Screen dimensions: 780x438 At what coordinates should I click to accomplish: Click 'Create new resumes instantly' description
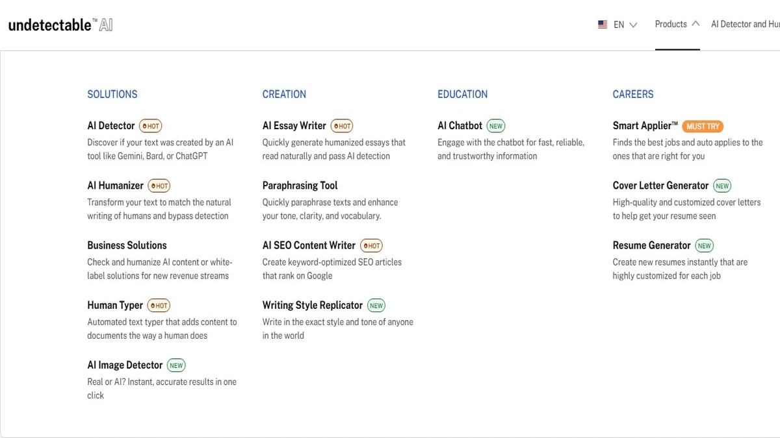pos(680,269)
